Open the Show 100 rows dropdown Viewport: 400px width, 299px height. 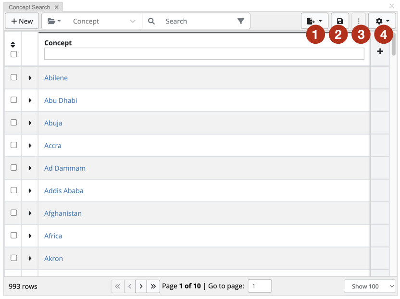tap(370, 286)
